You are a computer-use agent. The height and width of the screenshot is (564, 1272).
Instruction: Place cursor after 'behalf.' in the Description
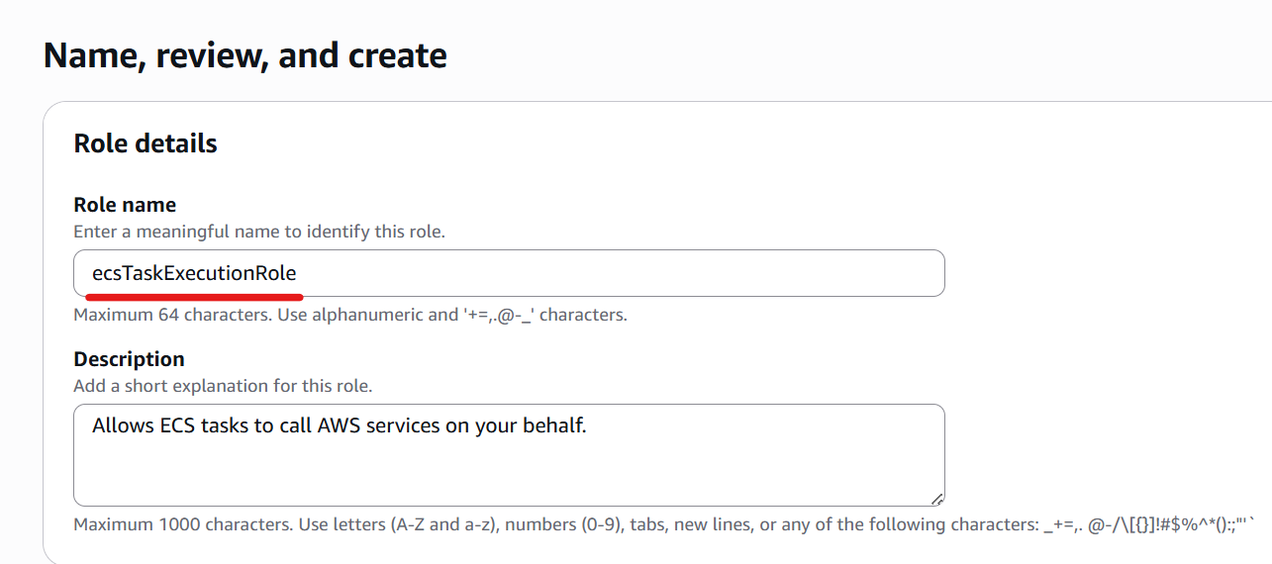tap(589, 426)
